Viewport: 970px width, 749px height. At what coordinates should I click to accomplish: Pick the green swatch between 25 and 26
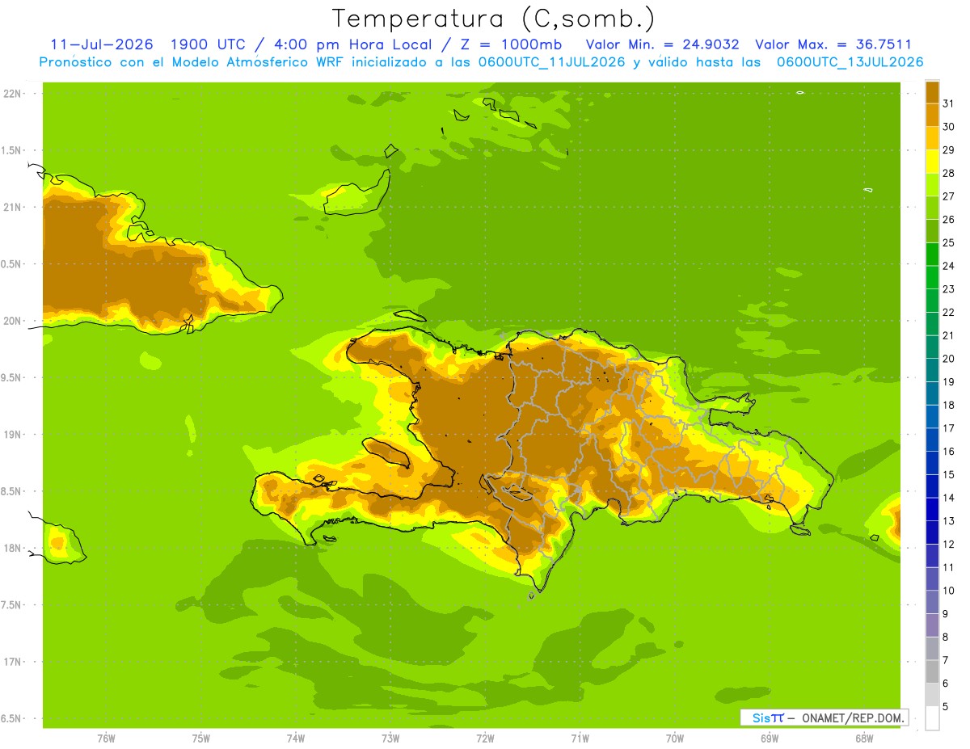point(932,231)
